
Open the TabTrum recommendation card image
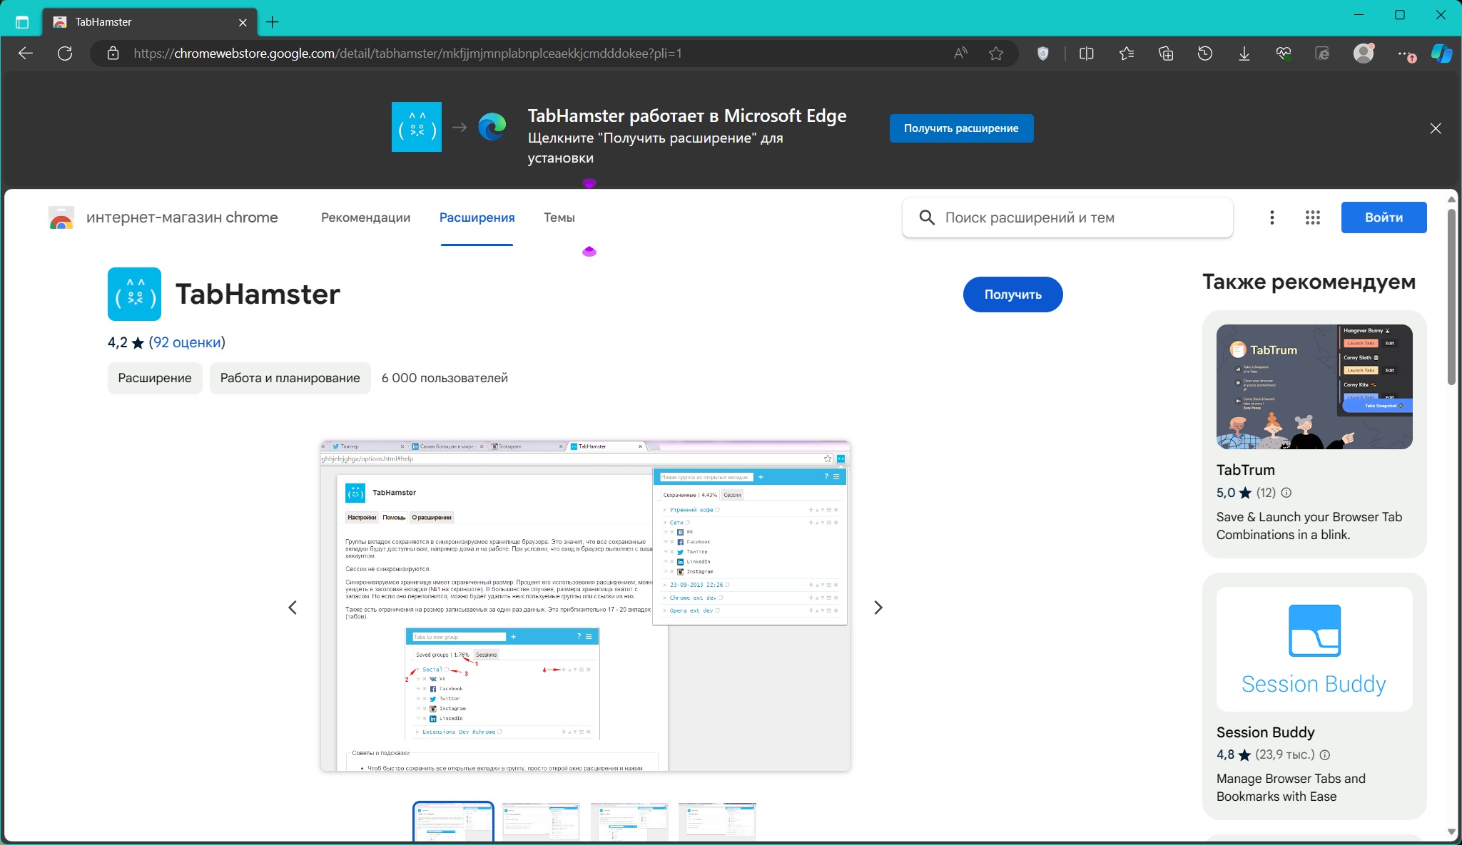[1314, 386]
